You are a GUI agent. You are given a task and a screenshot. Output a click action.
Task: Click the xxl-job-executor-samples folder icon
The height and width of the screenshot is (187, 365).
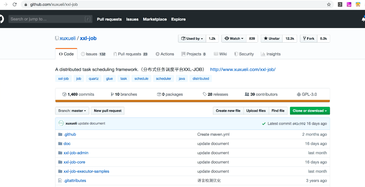click(60, 171)
